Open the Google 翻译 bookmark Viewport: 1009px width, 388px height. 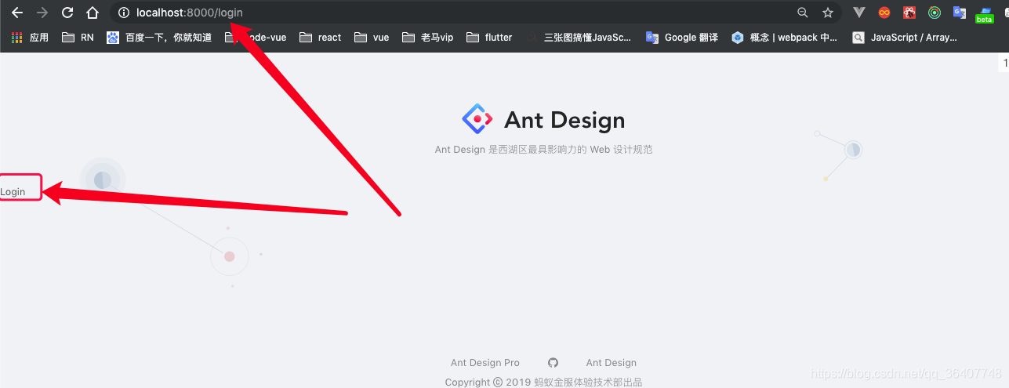pyautogui.click(x=682, y=37)
